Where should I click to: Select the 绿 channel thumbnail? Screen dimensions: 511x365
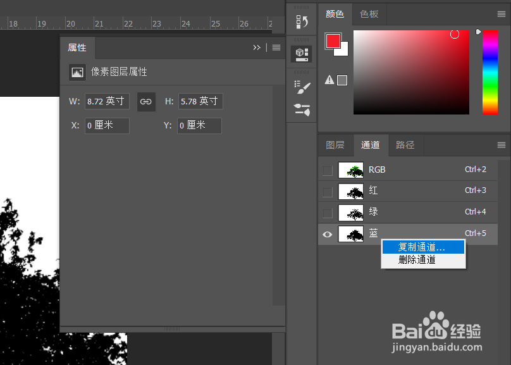350,213
